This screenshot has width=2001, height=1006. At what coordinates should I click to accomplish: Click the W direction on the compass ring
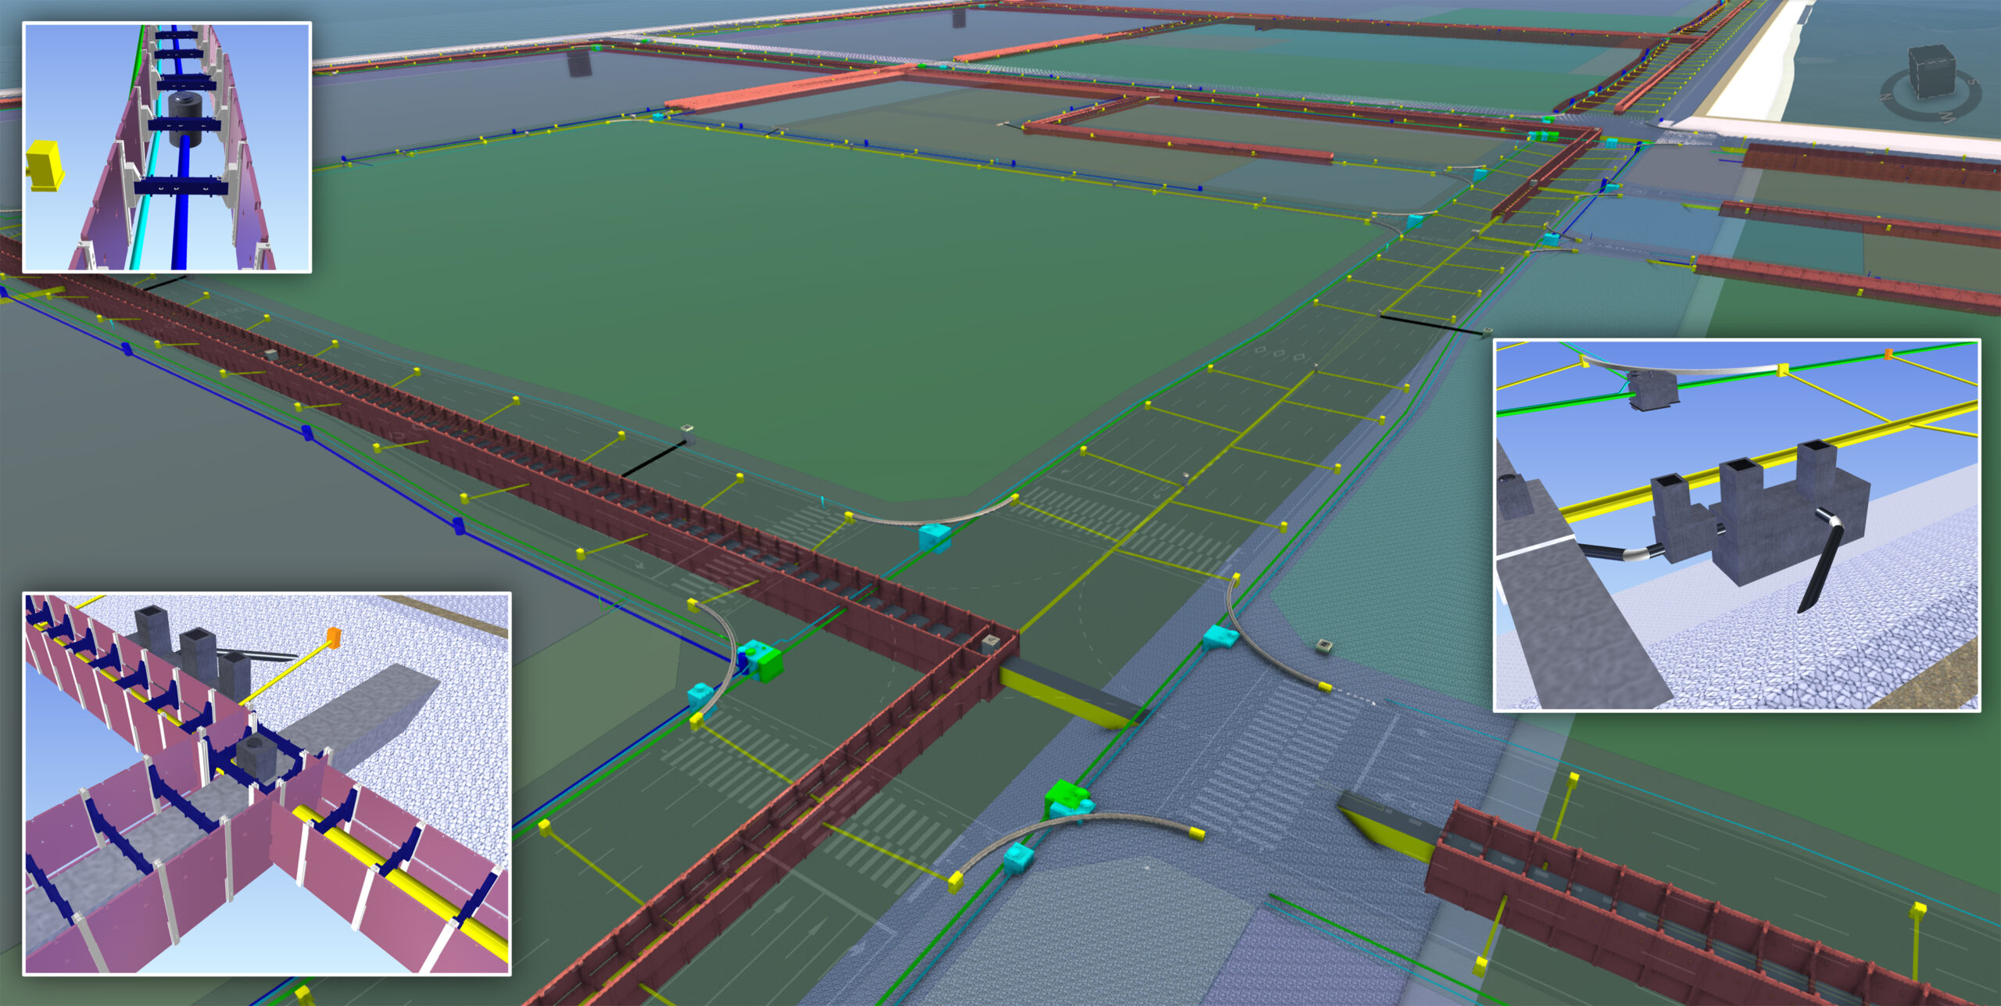[1947, 117]
